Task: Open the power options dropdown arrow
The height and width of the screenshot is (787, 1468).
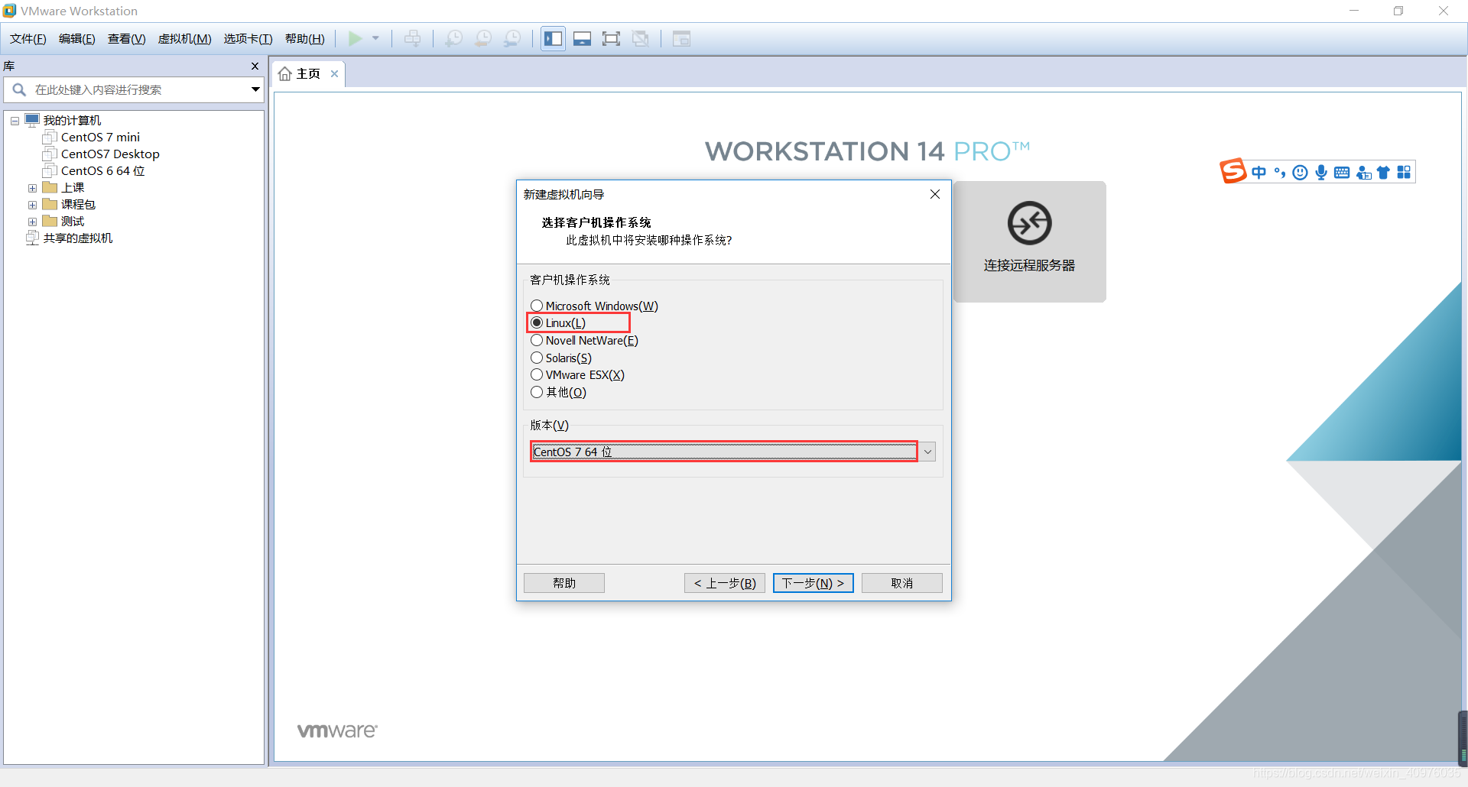Action: [x=375, y=39]
